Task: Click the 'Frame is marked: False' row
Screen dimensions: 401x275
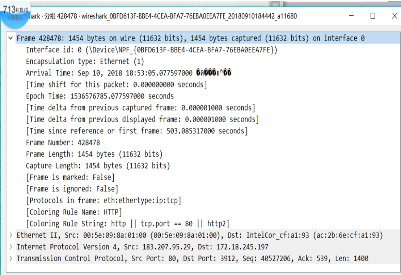Action: (70, 177)
